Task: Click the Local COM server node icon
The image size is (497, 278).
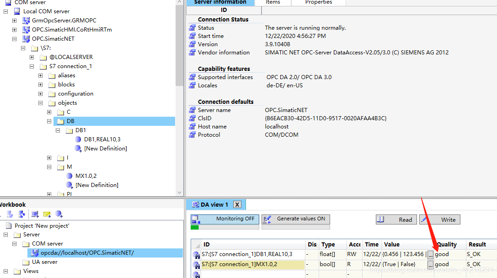Action: [x=17, y=11]
